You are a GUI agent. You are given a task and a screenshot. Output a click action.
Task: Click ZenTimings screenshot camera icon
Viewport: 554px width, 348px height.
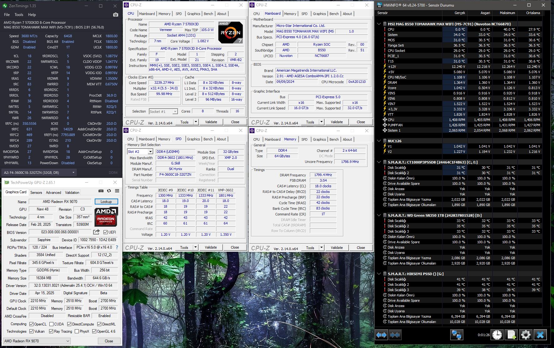pyautogui.click(x=115, y=15)
